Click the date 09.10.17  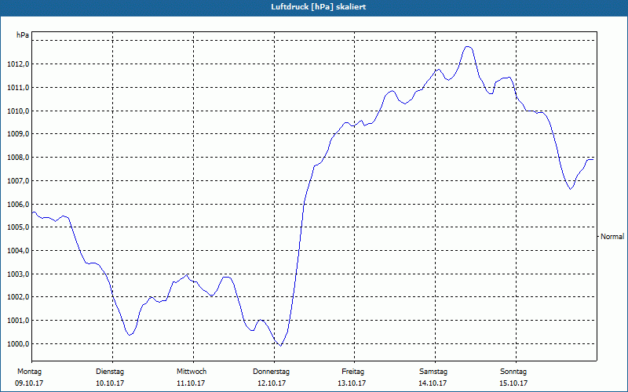pos(29,383)
